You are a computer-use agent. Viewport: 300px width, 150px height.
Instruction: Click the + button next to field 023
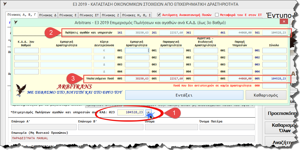pyautogui.click(x=148, y=112)
